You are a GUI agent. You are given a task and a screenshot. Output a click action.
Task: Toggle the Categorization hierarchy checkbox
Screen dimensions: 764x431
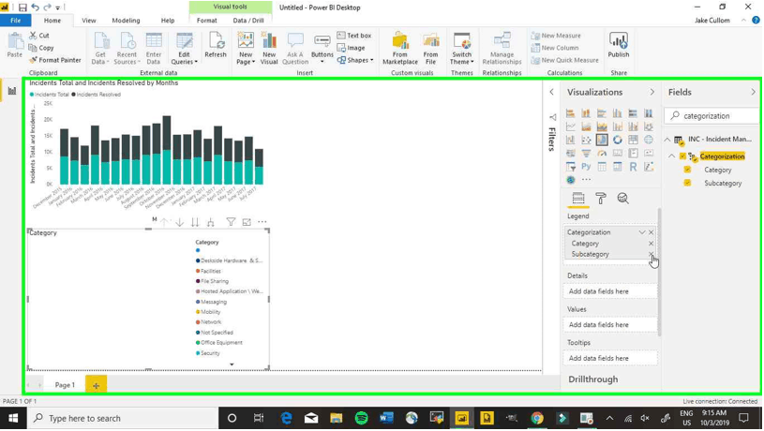tap(682, 156)
